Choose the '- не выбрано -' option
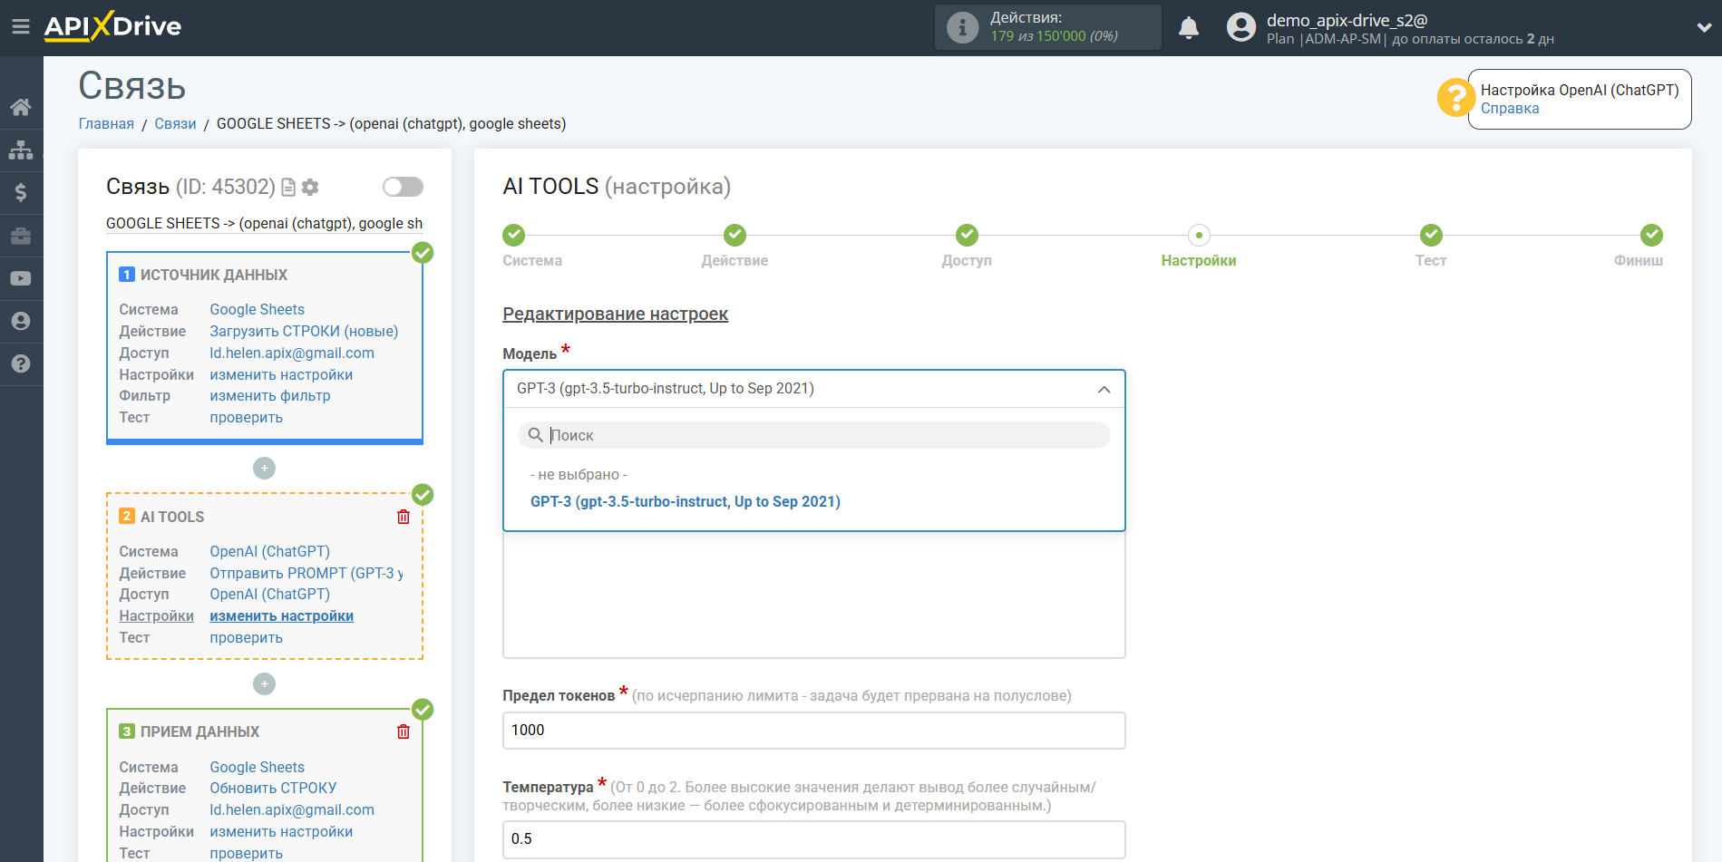1722x862 pixels. click(x=579, y=475)
